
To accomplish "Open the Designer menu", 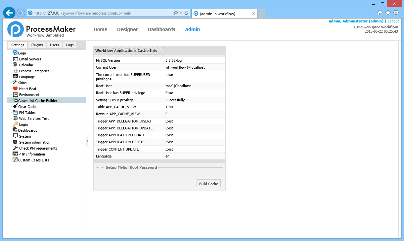I will (x=127, y=29).
